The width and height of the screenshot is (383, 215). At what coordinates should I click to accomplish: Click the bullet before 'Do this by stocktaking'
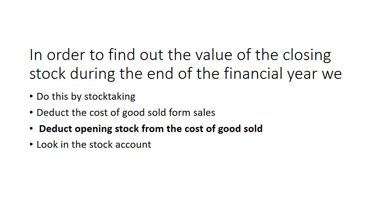click(31, 97)
